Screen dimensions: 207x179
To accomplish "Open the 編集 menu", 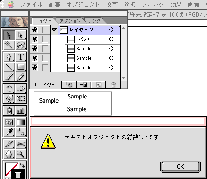I will point(54,4).
